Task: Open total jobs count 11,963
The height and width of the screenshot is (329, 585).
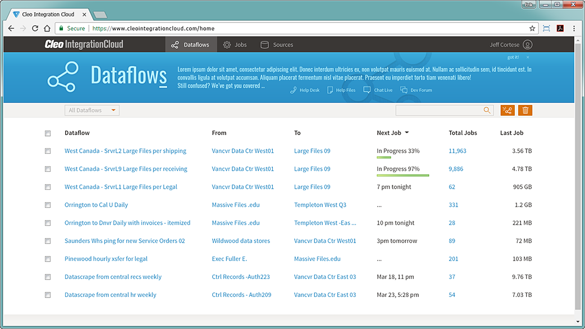Action: tap(458, 150)
